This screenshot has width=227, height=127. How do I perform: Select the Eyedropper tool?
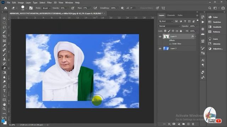click(4, 46)
